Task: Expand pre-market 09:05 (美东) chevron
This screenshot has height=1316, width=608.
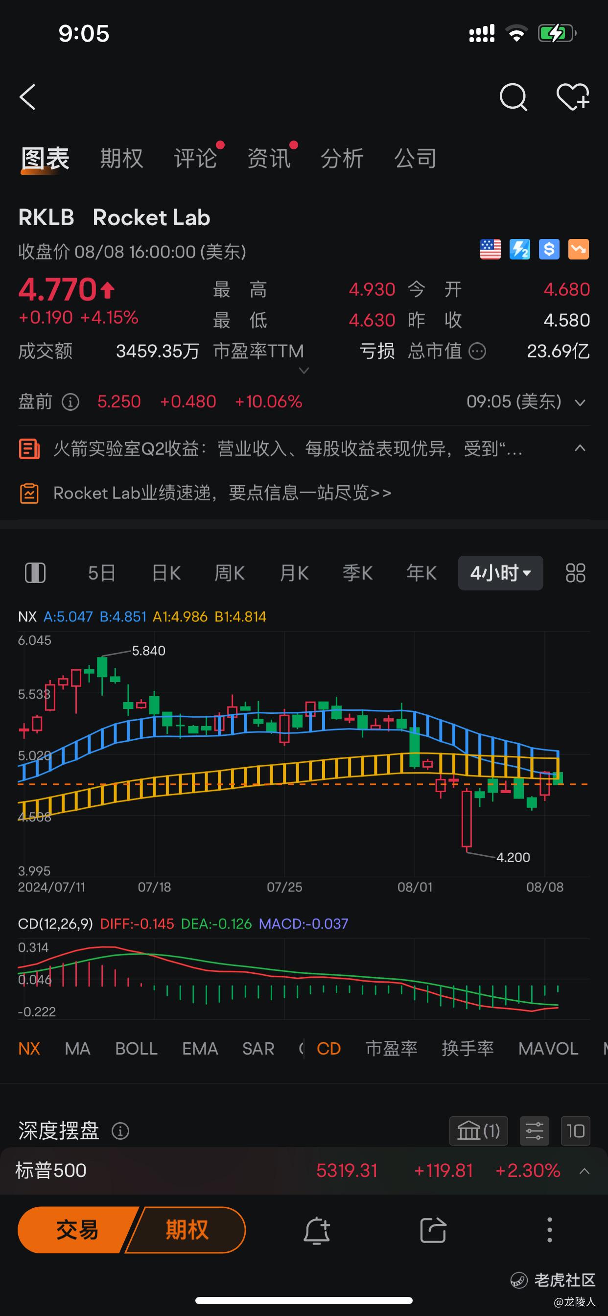Action: click(x=580, y=402)
